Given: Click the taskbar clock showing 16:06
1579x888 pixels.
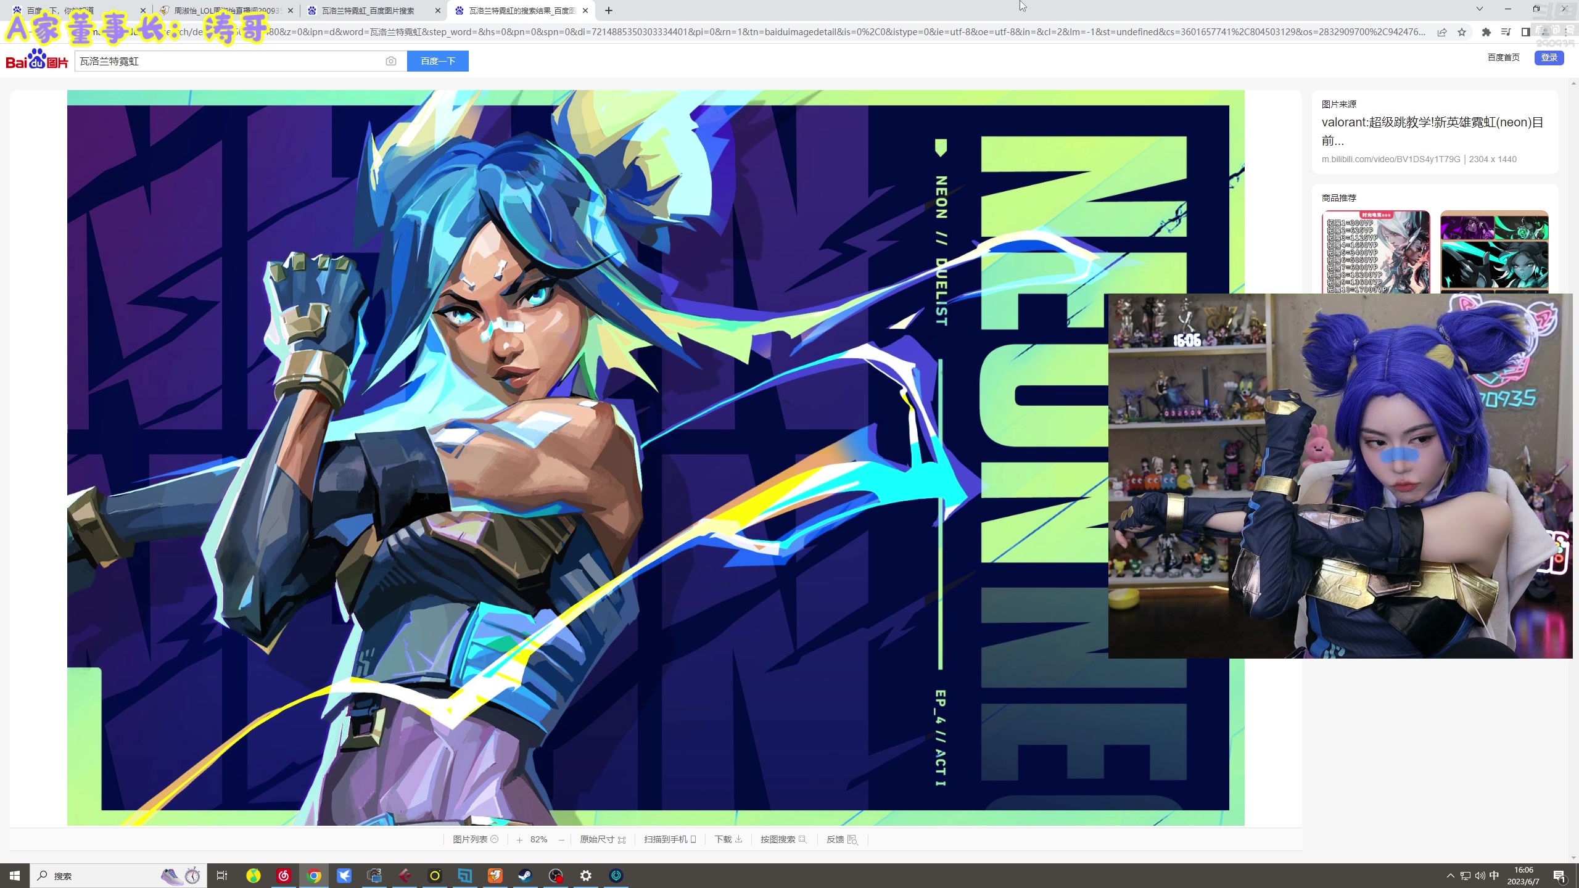Looking at the screenshot, I should pos(1523,876).
